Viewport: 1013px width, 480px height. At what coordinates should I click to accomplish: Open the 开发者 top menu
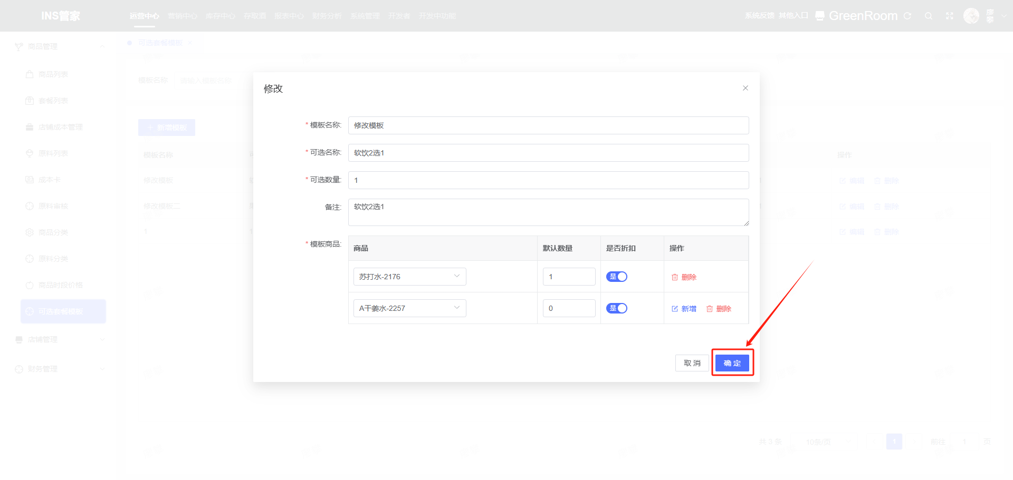coord(399,16)
